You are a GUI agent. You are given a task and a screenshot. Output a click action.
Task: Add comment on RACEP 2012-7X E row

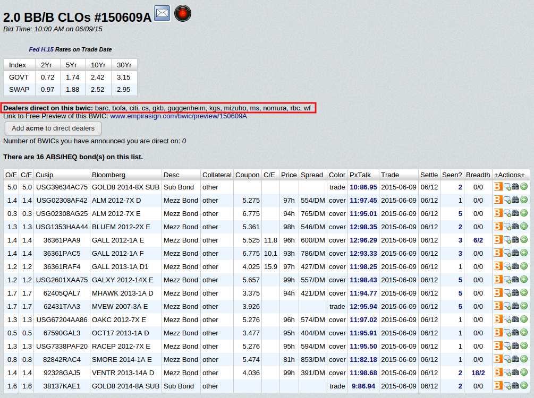(506, 347)
